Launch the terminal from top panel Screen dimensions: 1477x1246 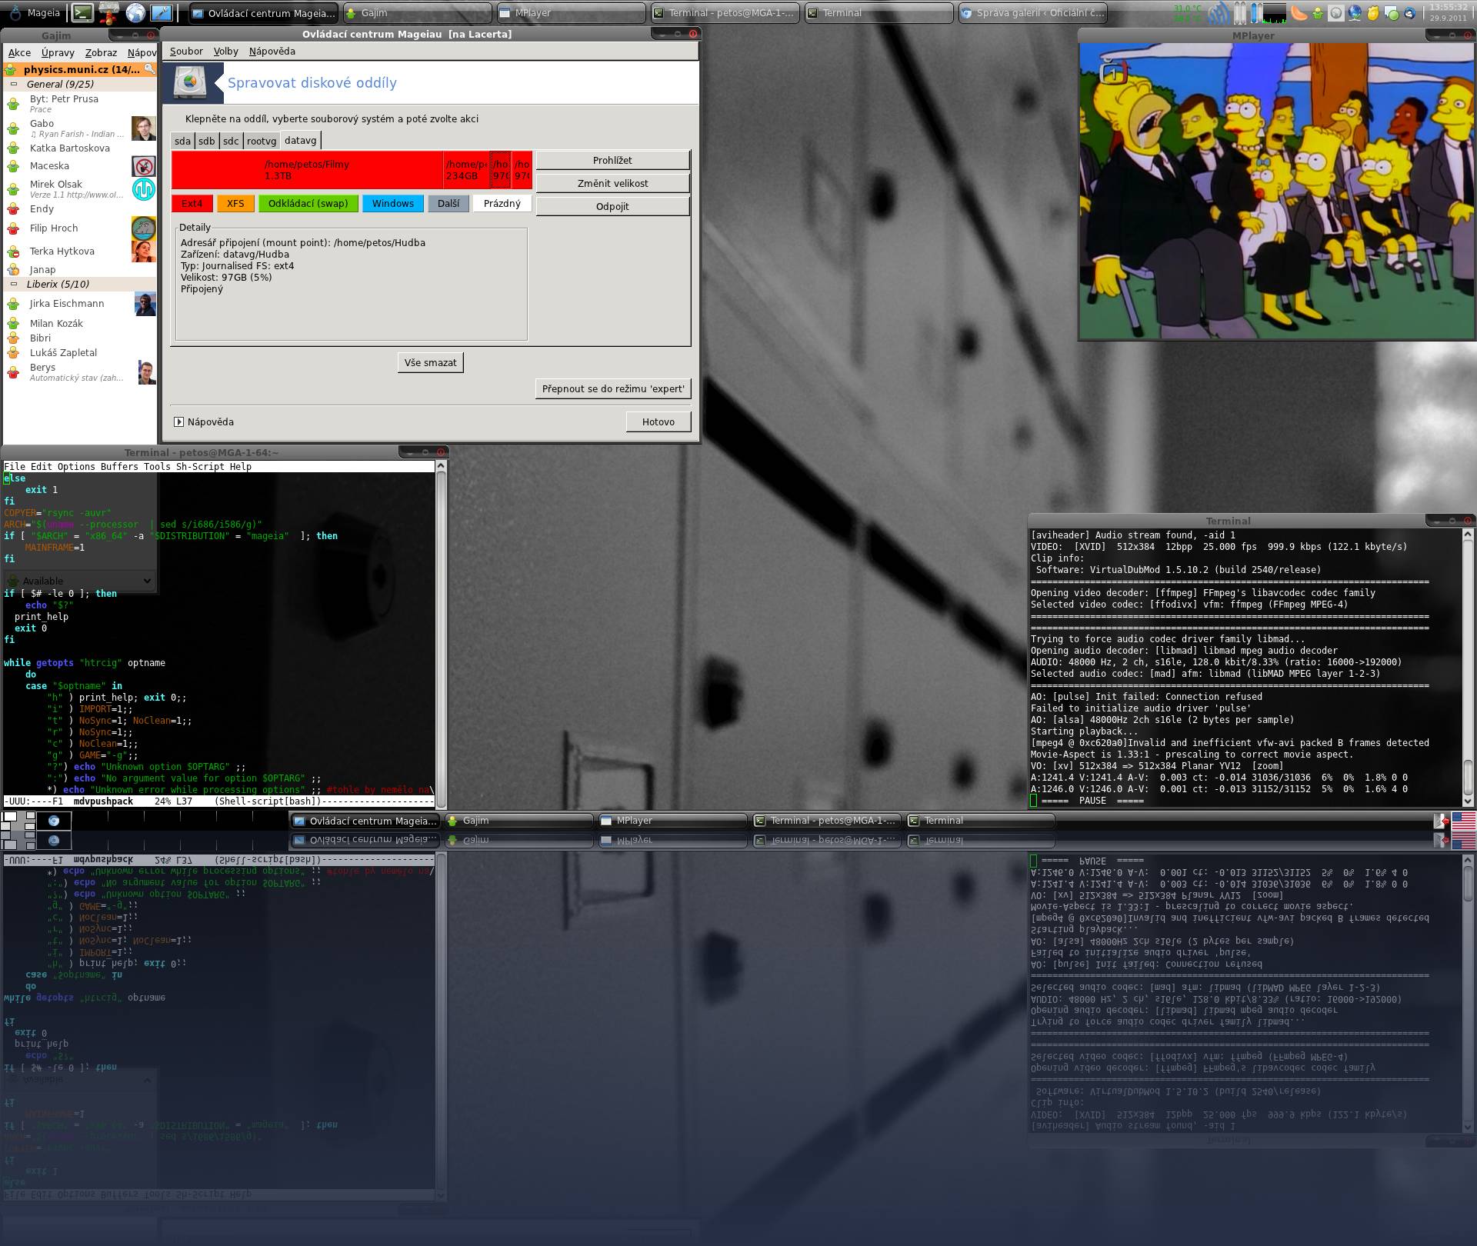click(82, 12)
